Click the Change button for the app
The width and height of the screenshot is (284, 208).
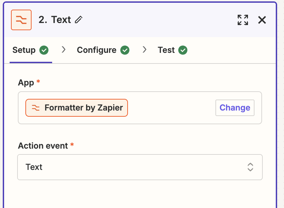click(235, 108)
